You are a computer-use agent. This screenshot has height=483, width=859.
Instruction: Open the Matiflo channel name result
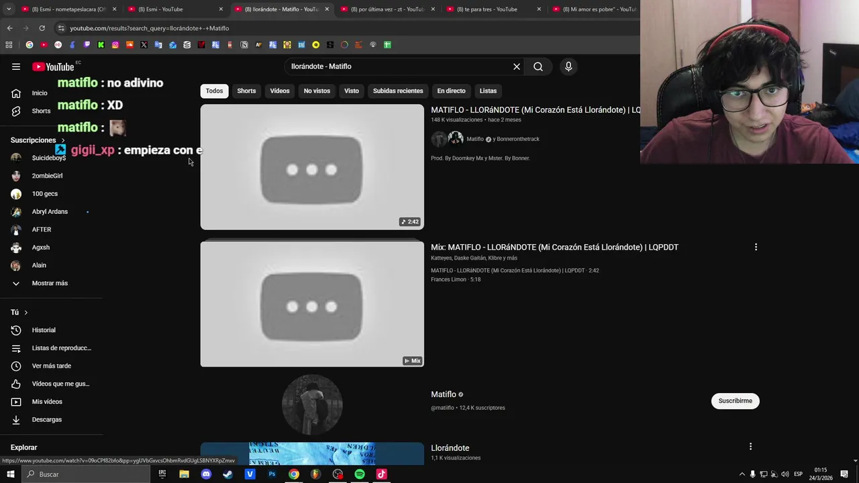(443, 394)
